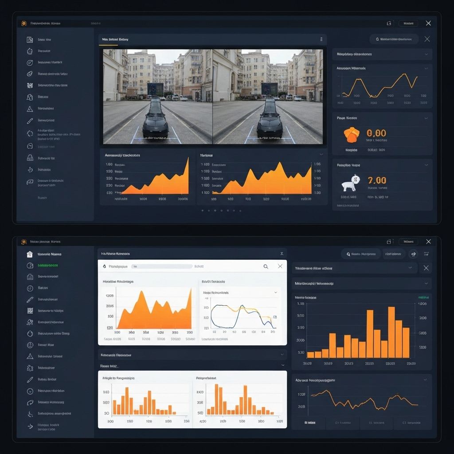Screen dimensions: 454x454
Task: Click the help question icon in lower toolbar
Action: [413, 254]
